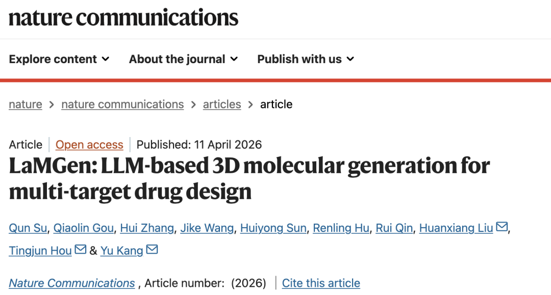Click the envelope icon beside Yu Kang
The width and height of the screenshot is (551, 295).
[152, 250]
